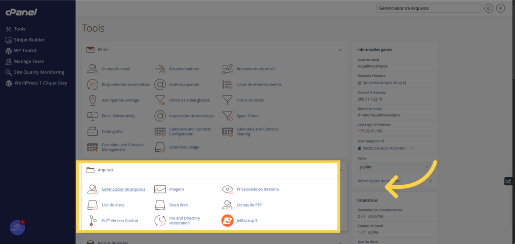Open Filtros de email globais funnel icon
Viewport: 515px width, 244px height.
(x=160, y=100)
